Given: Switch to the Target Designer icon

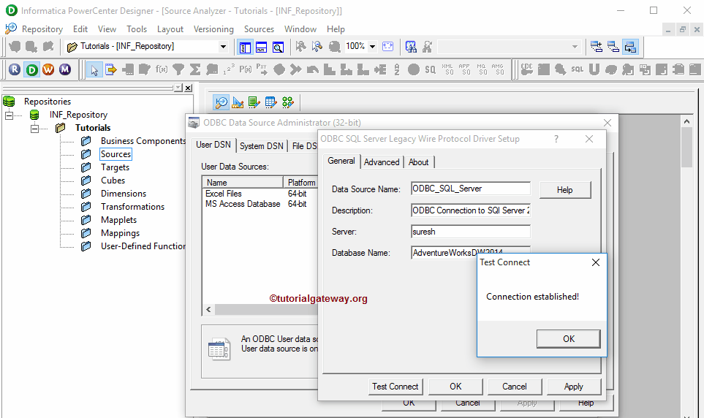Looking at the screenshot, I should point(238,102).
